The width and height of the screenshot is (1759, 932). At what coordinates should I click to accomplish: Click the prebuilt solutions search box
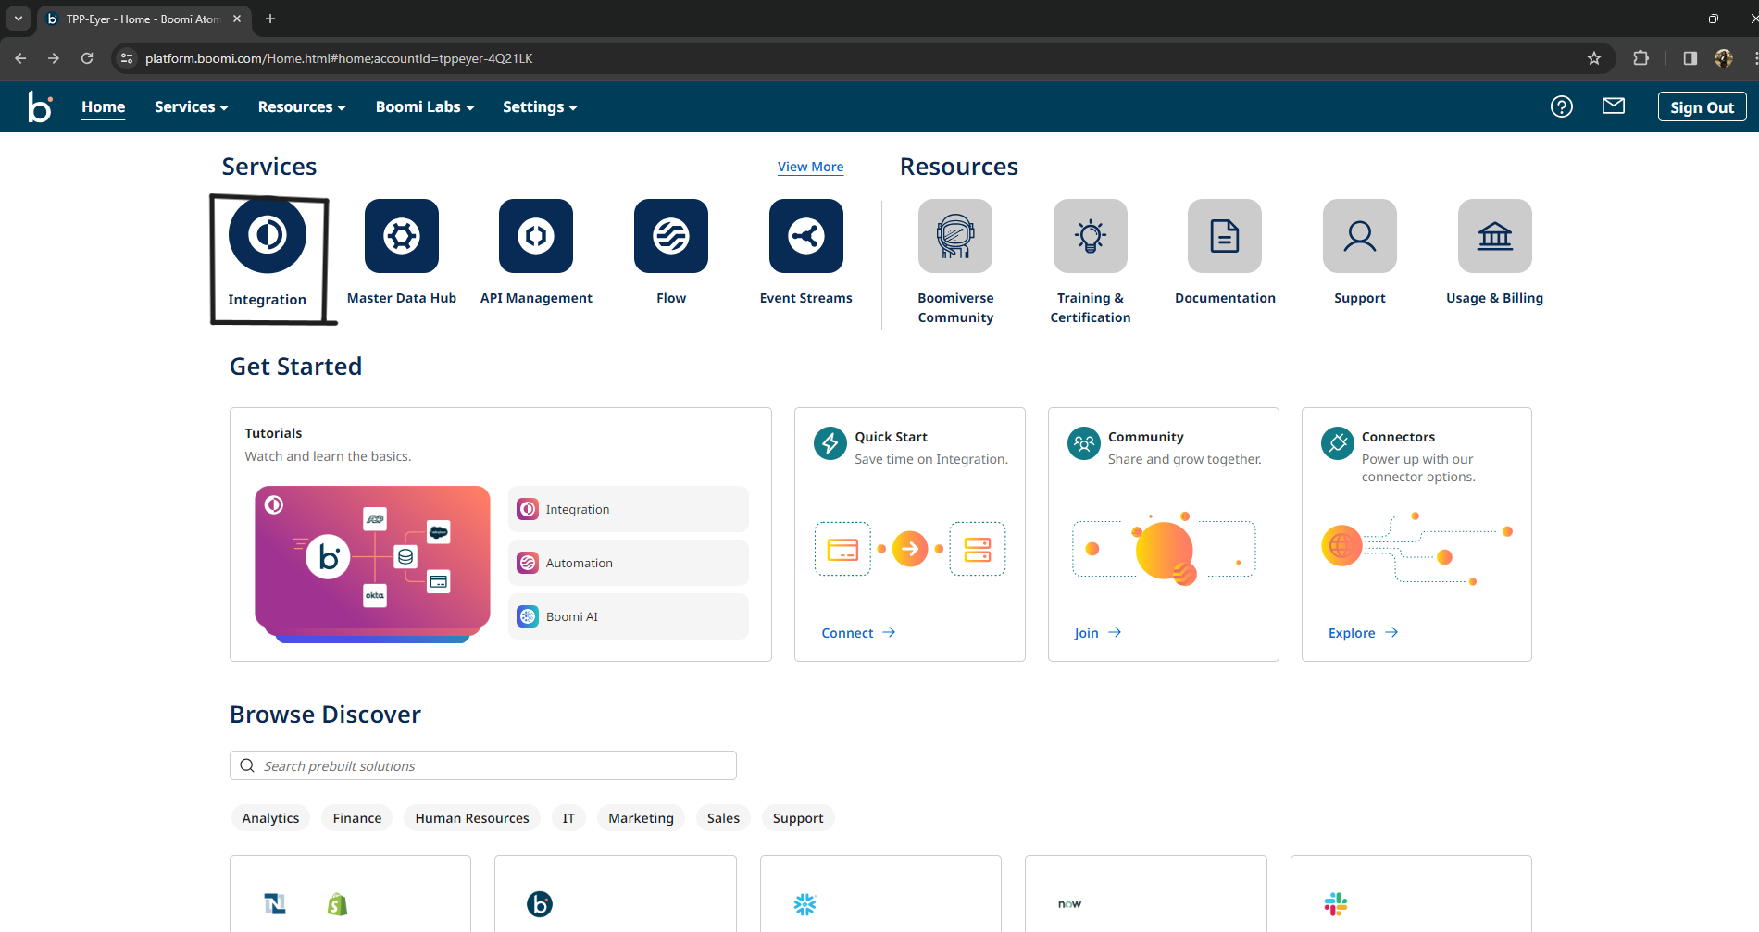pos(482,765)
